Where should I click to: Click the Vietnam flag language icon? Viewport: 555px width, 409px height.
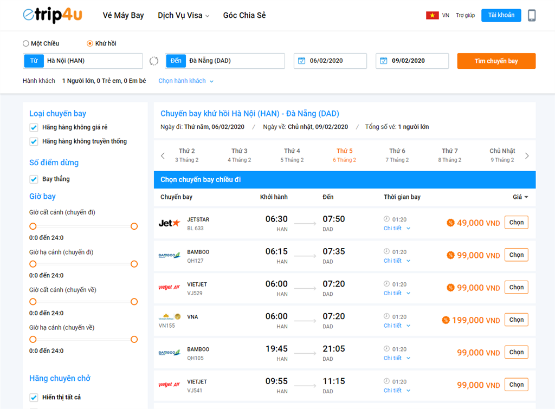click(432, 15)
